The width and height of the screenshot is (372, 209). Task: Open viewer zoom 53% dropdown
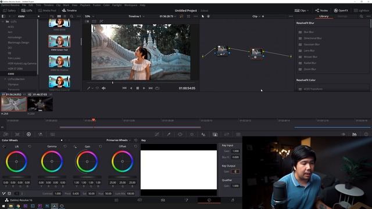click(x=90, y=16)
